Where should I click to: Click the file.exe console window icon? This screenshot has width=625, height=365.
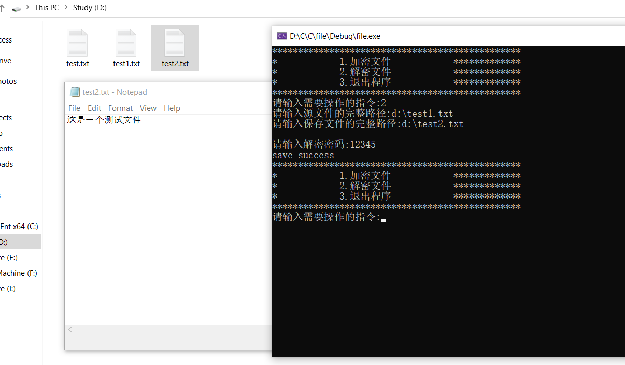pyautogui.click(x=282, y=36)
